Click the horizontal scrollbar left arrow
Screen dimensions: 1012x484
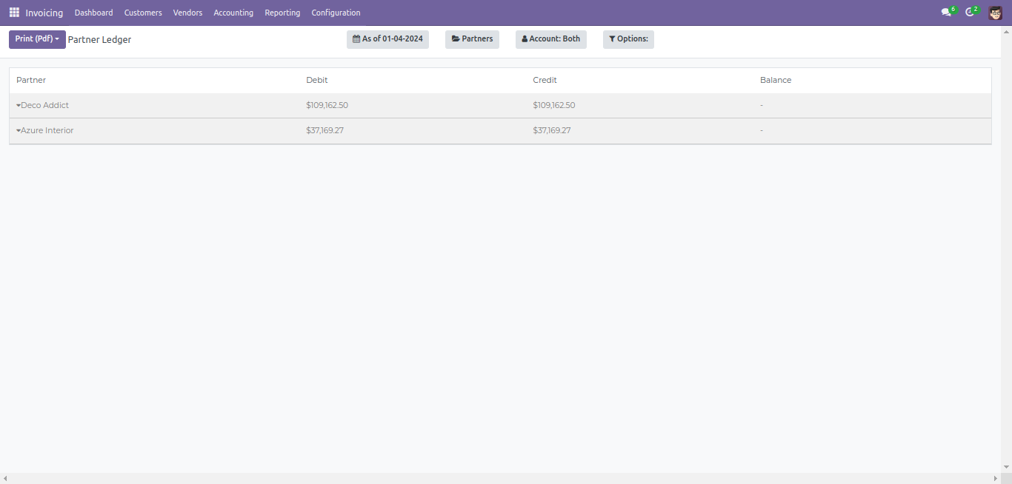point(5,479)
